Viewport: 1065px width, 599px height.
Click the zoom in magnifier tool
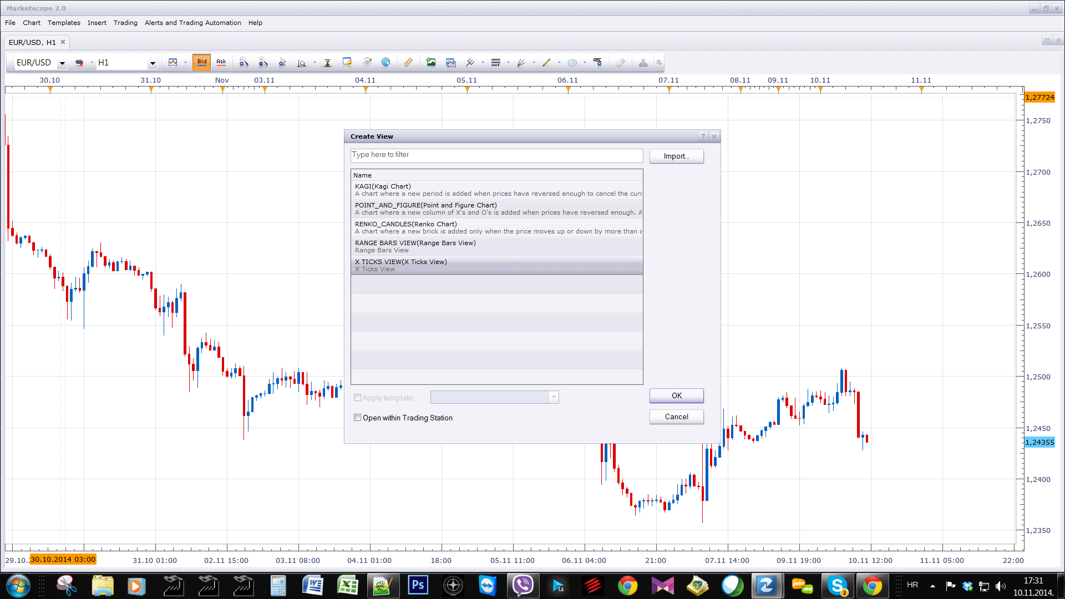[x=244, y=63]
